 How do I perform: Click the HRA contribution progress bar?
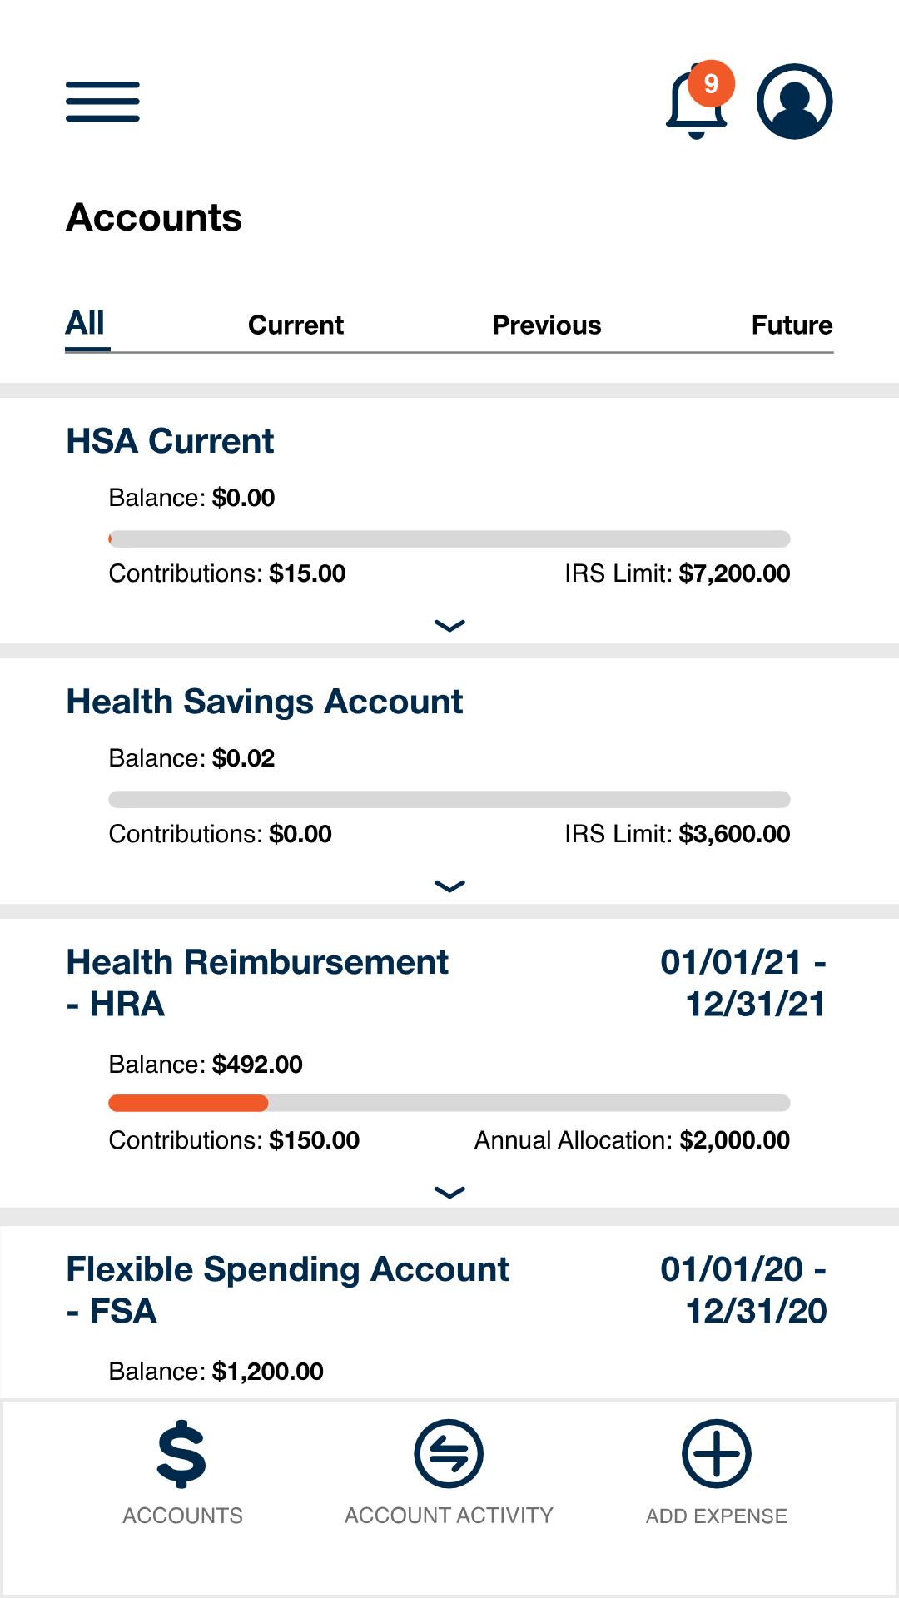[449, 1104]
